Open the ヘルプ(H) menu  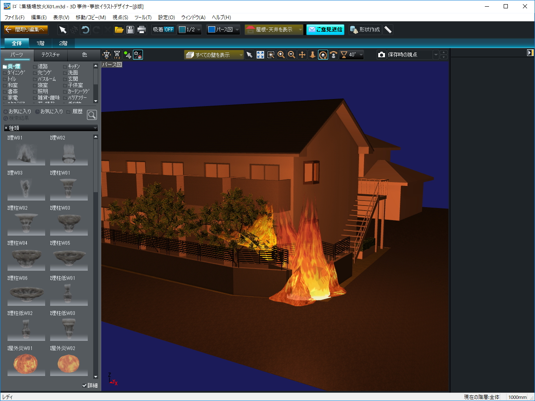pos(222,18)
